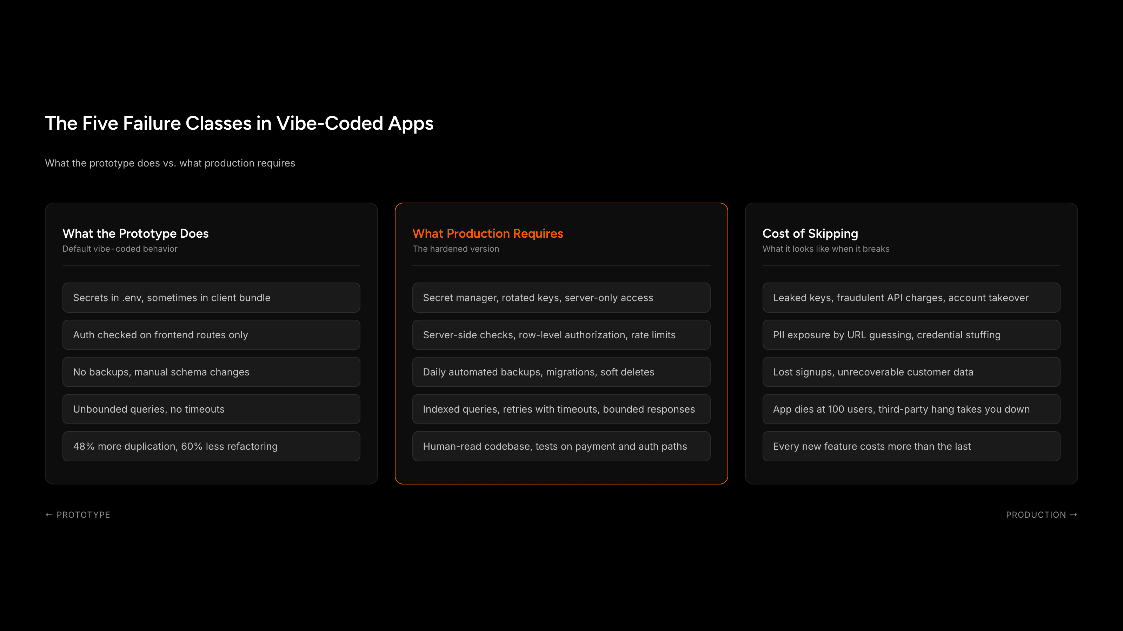
Task: Click 'What it looks like when it breaks' caption
Action: [x=826, y=249]
